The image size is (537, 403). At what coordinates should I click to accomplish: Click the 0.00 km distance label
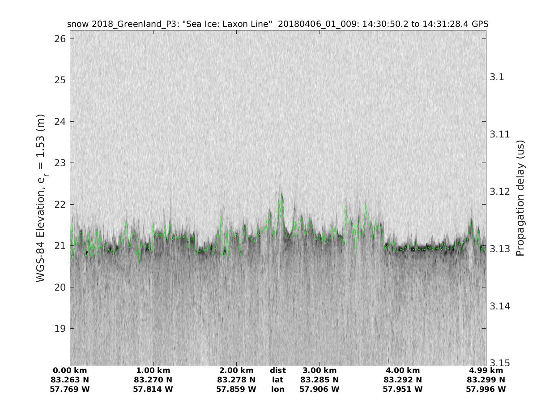pyautogui.click(x=70, y=370)
